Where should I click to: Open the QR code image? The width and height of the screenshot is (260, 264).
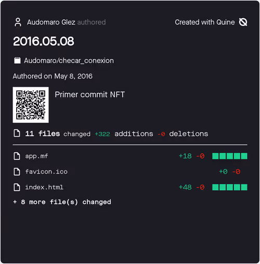tap(31, 105)
